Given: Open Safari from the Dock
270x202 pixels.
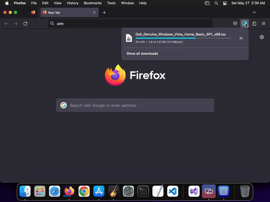Looking at the screenshot, I should click(x=55, y=191).
